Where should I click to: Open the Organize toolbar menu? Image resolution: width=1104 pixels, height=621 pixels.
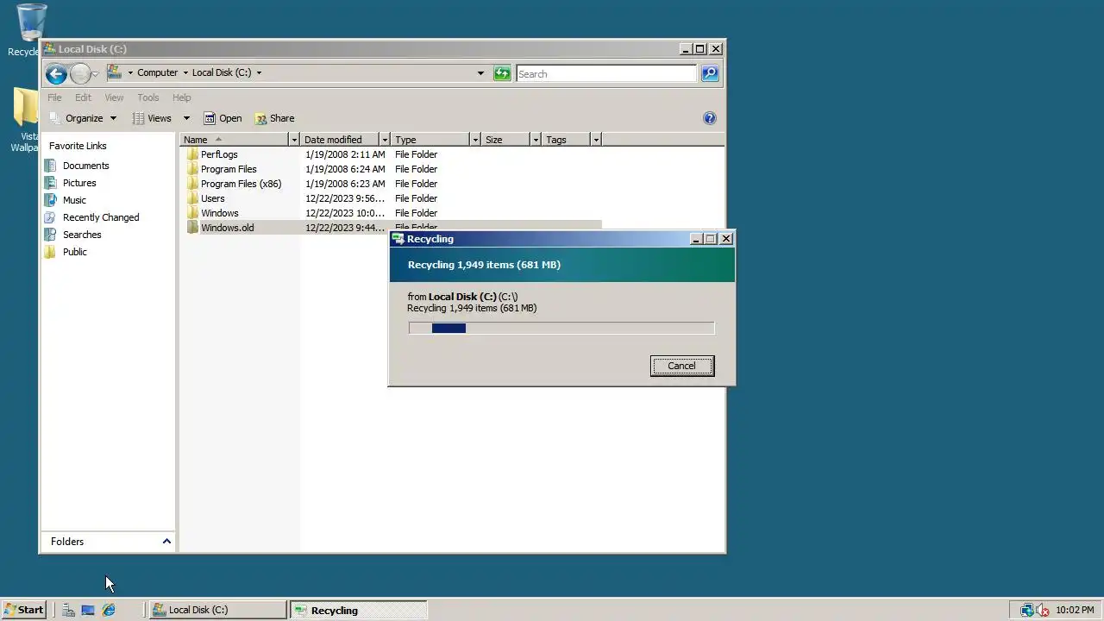(83, 118)
